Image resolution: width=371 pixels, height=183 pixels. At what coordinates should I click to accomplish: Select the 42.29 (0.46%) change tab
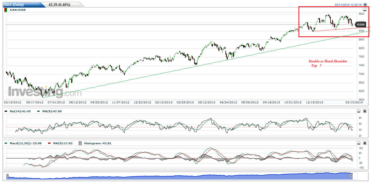pyautogui.click(x=59, y=5)
